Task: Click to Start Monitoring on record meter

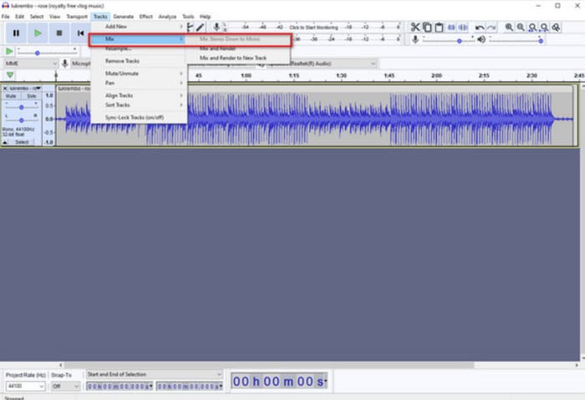Action: 313,28
